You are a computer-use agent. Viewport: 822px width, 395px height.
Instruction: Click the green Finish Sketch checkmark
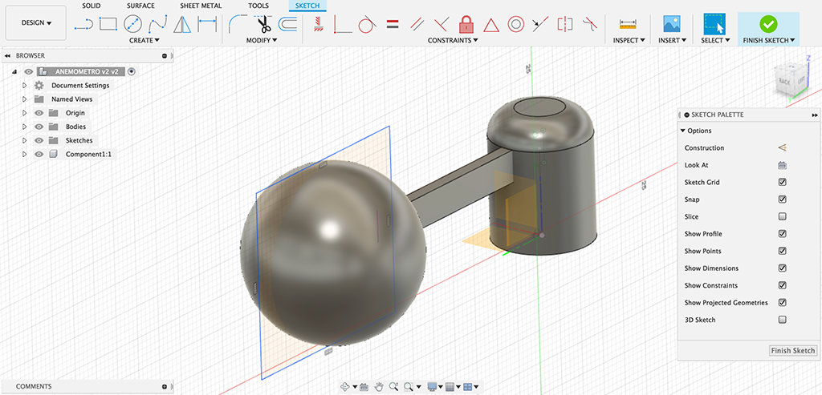click(768, 23)
